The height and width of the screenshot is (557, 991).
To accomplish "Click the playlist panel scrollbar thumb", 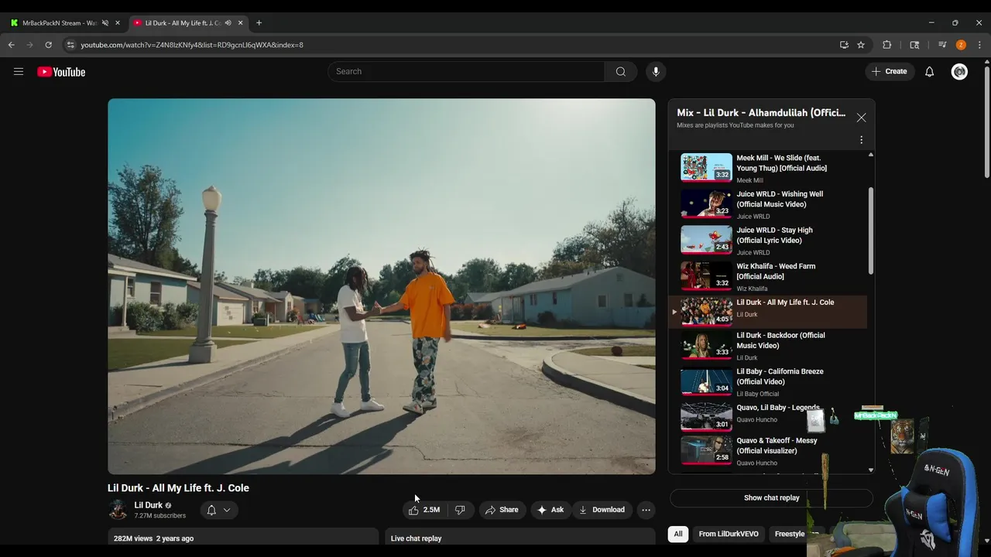I will [x=871, y=231].
